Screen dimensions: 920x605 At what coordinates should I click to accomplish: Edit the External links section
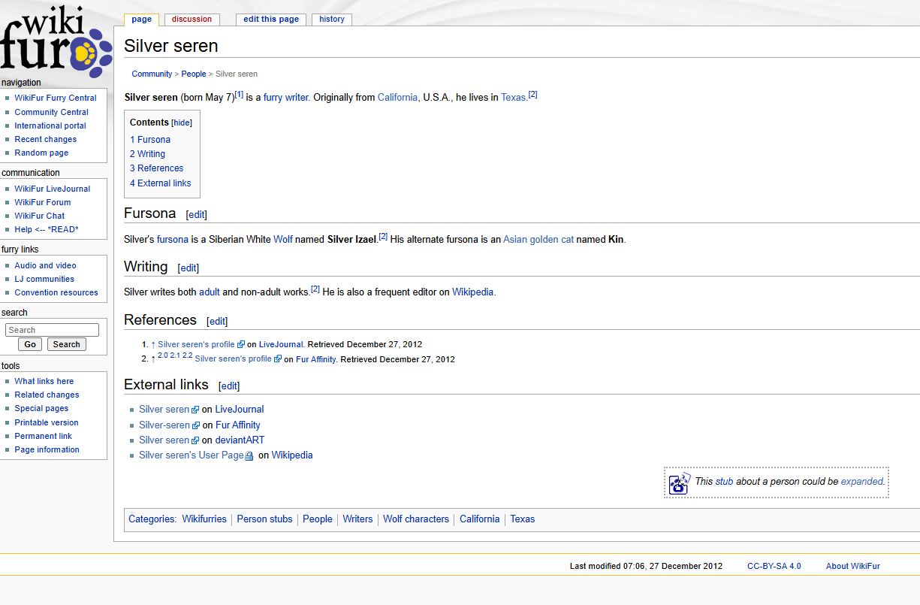[229, 386]
